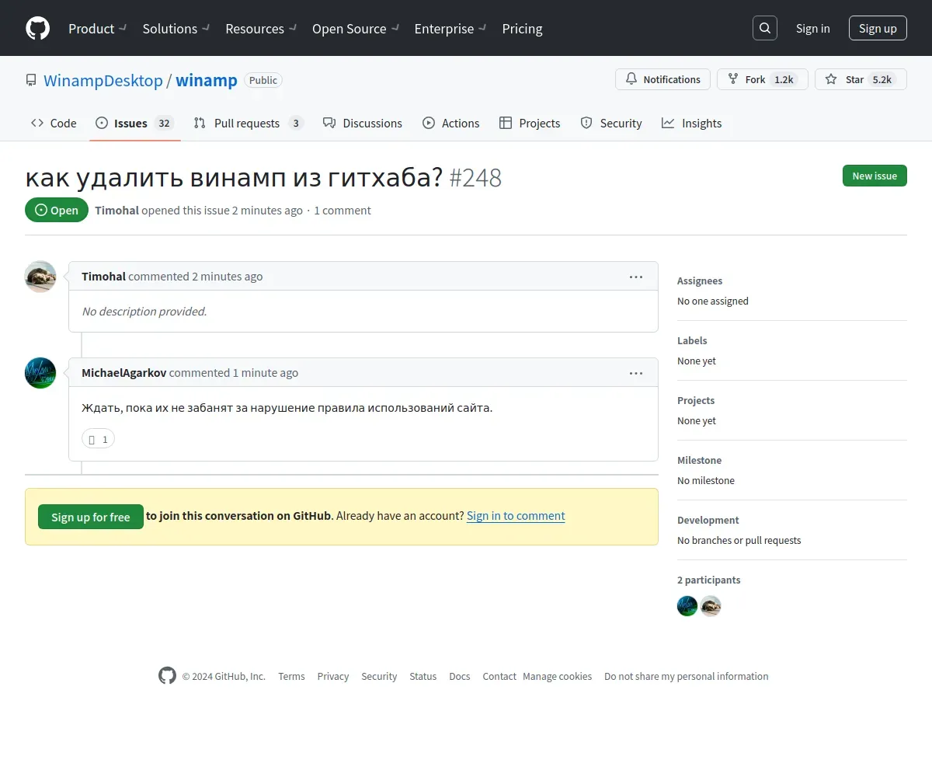Fork the winamp repository
Screen dimensions: 932x777
pyautogui.click(x=761, y=79)
